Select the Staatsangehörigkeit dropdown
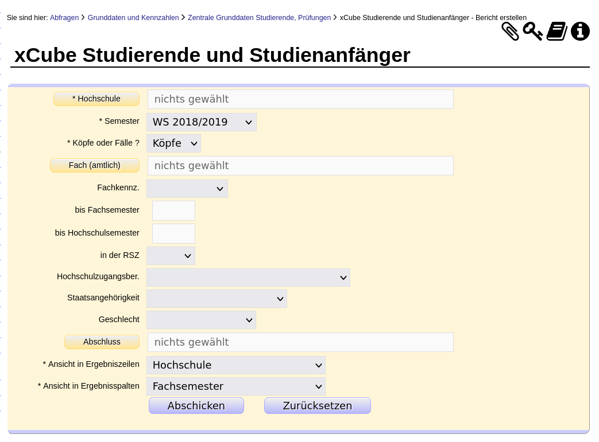Screen dimensions: 599x442 (x=217, y=299)
